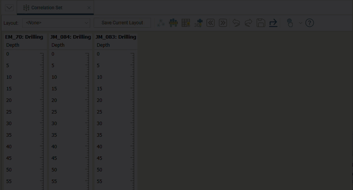Undo the last action
Screen dimensions: 353x190
point(236,23)
